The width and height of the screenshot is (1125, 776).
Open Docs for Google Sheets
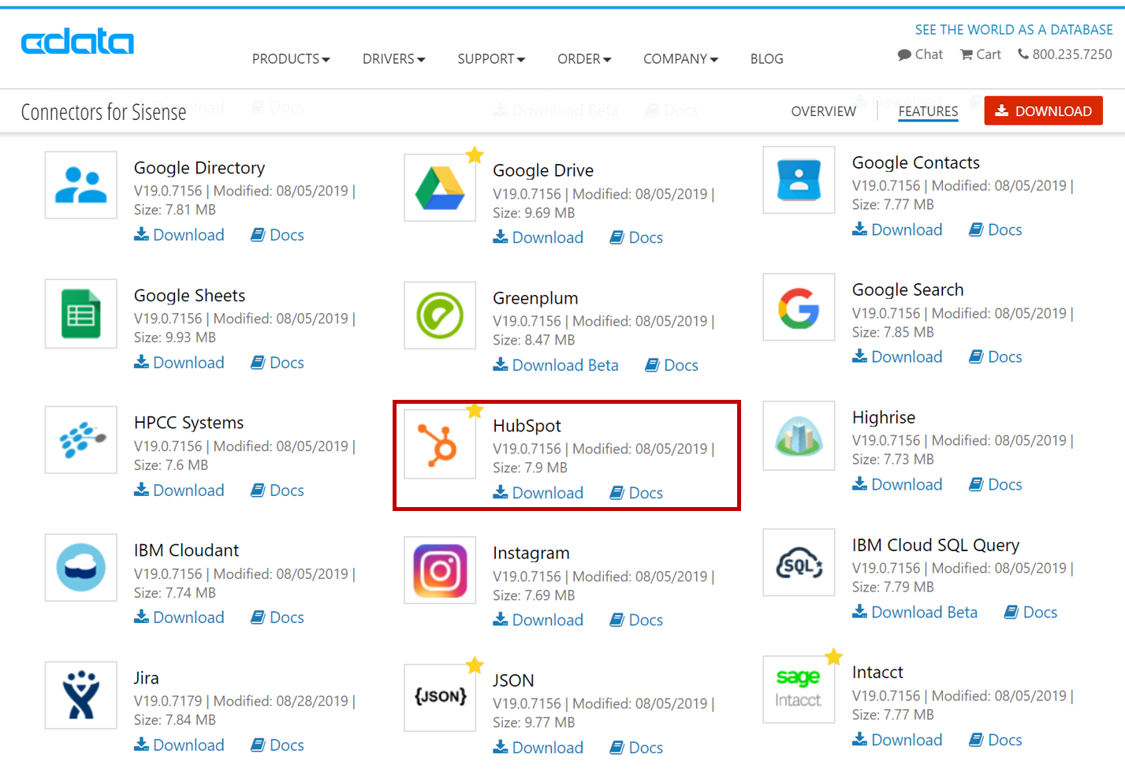pos(278,363)
